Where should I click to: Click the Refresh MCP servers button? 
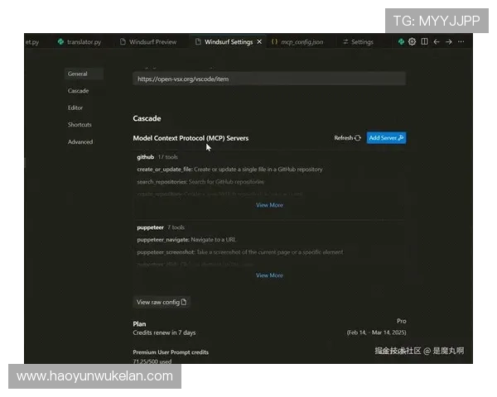tap(347, 138)
